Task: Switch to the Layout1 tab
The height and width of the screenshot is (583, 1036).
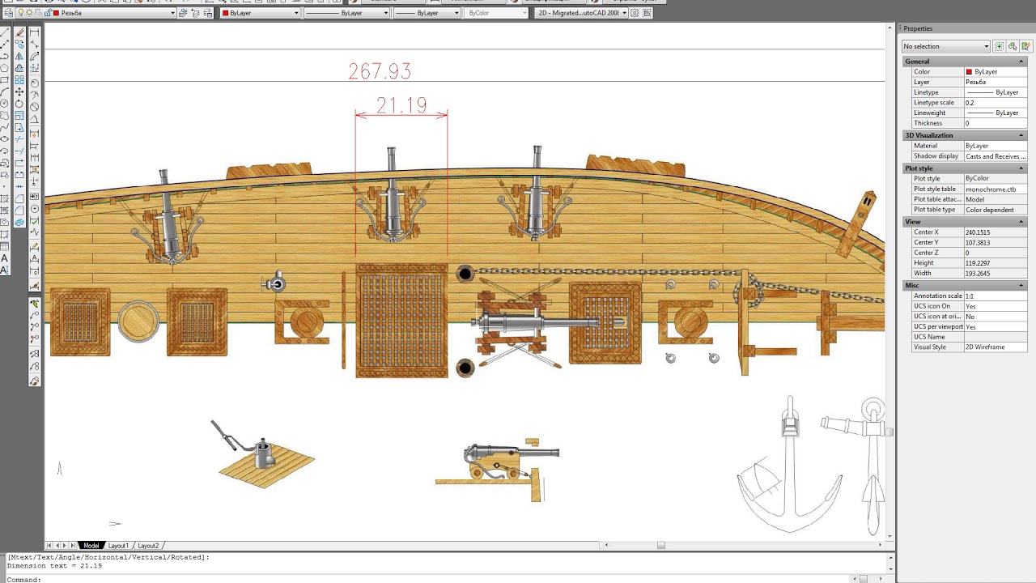Action: pos(118,546)
